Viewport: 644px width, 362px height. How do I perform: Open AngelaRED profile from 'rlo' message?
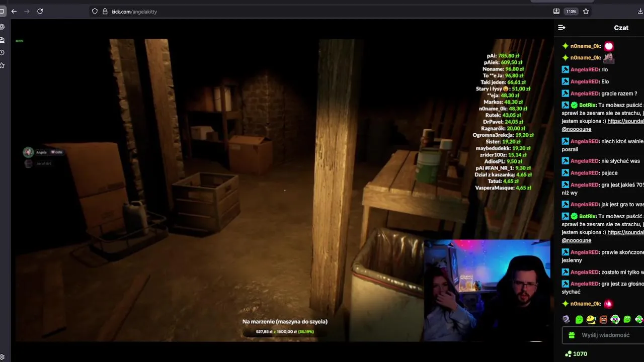585,70
